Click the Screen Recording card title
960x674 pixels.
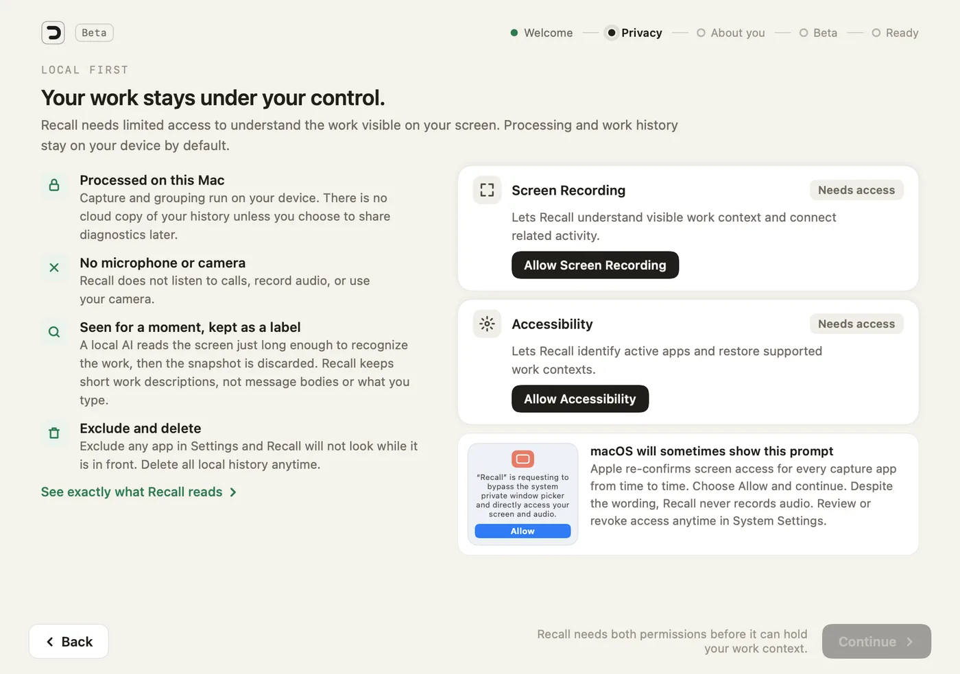(568, 191)
